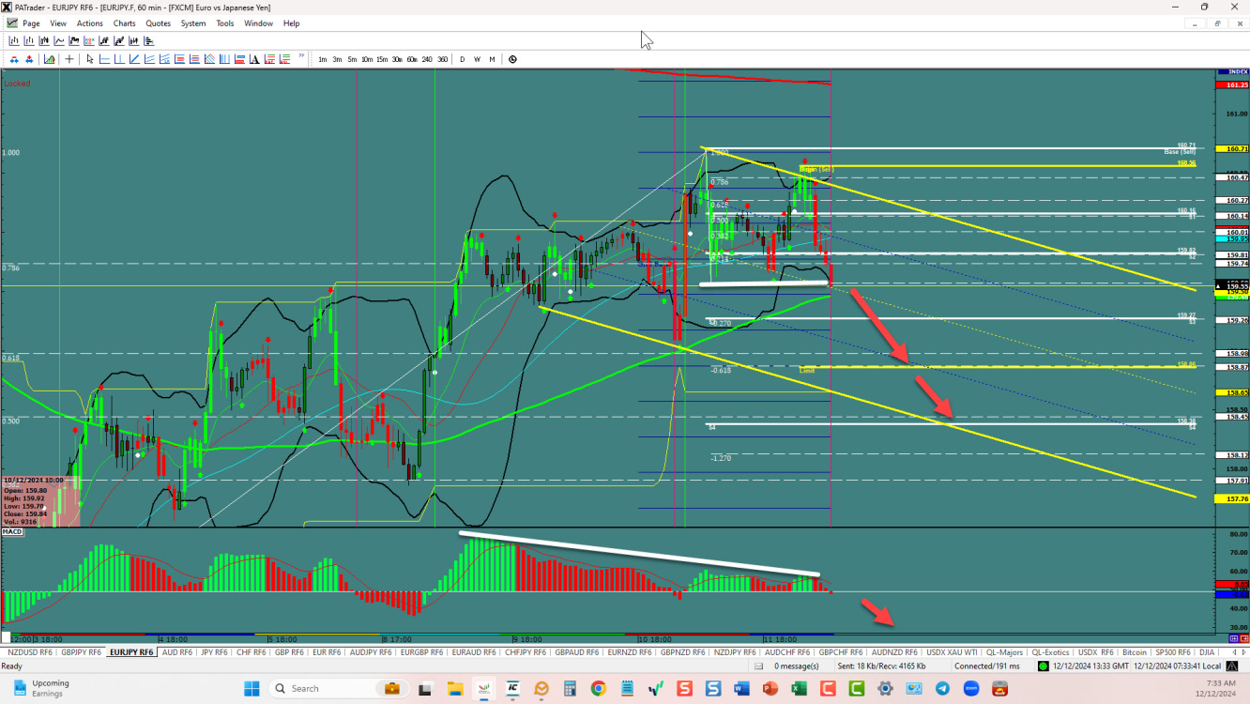Select the text annotation 'A' tool

point(254,59)
